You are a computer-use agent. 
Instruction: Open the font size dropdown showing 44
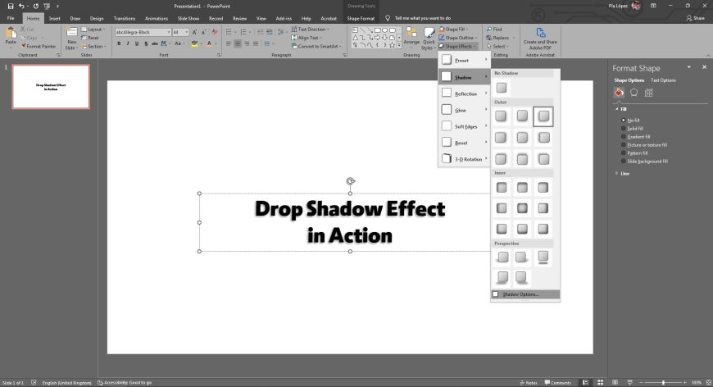(x=180, y=32)
